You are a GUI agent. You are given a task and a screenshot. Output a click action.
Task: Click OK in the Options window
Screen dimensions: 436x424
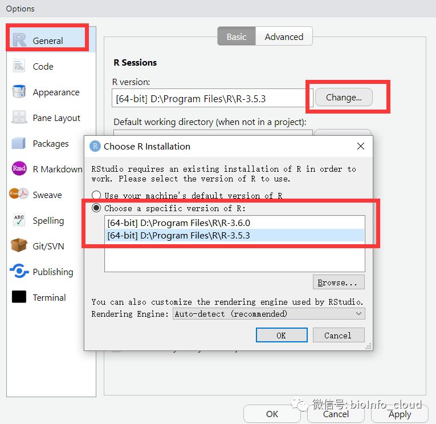pyautogui.click(x=272, y=414)
